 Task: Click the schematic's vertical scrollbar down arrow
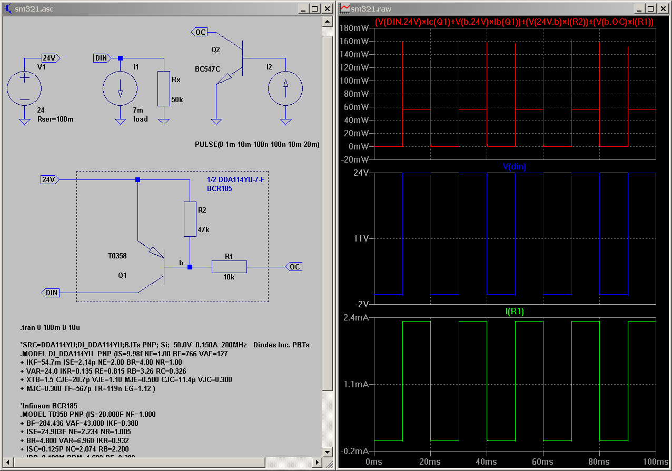point(328,453)
